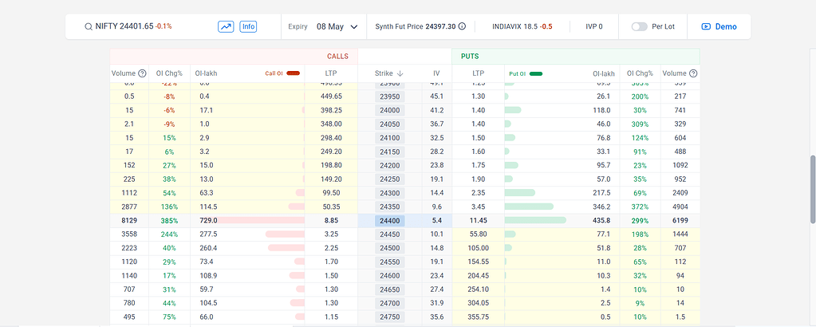Screen dimensions: 816x327
Task: Click the puts OI-lakh column header
Action: click(x=604, y=73)
